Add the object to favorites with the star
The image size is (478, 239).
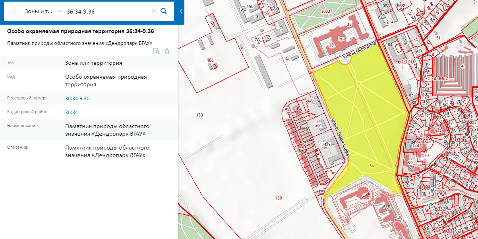tap(167, 51)
